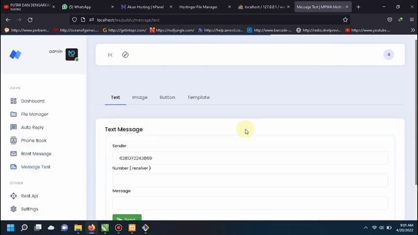This screenshot has height=235, width=418.
Task: Click the Message Test icon
Action: [x=13, y=167]
